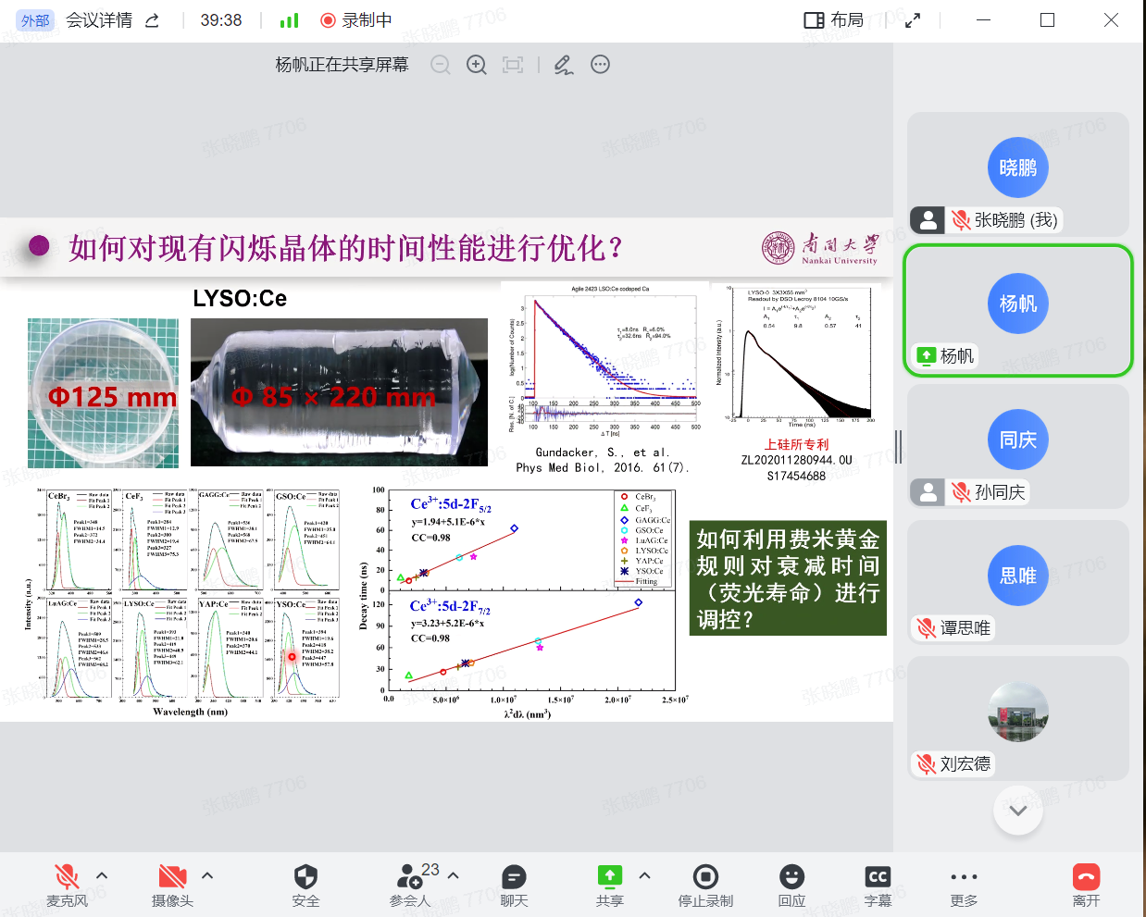The width and height of the screenshot is (1146, 917).
Task: Expand camera options arrow
Action: (x=207, y=875)
